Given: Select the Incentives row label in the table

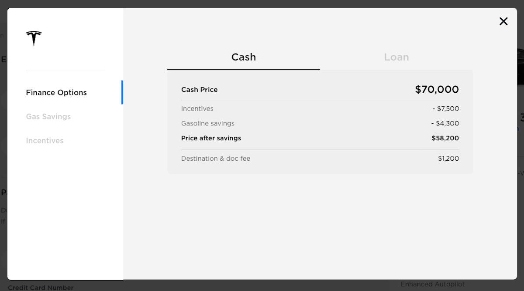Looking at the screenshot, I should click(197, 108).
